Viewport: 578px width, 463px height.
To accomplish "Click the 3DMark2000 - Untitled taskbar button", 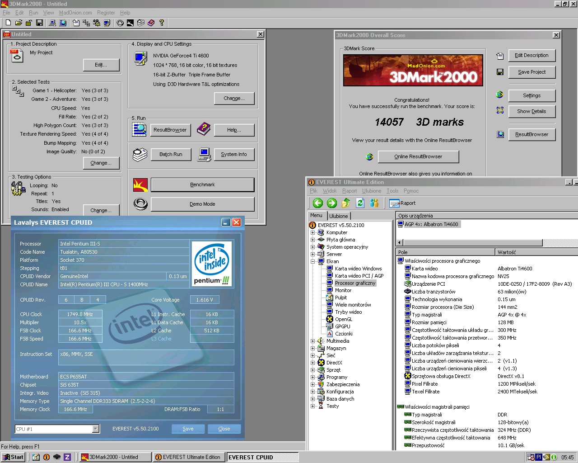I will [115, 457].
